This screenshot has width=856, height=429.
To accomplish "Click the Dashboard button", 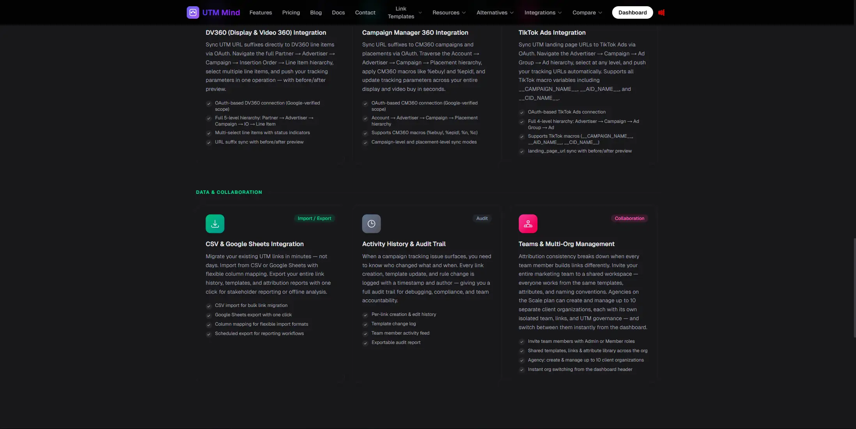I will (632, 12).
